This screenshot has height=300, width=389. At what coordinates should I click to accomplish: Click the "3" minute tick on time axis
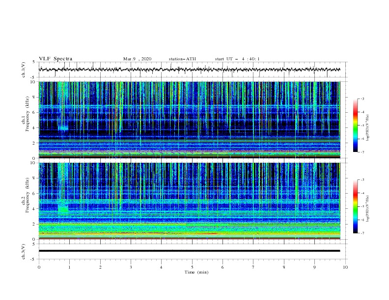[x=131, y=267]
